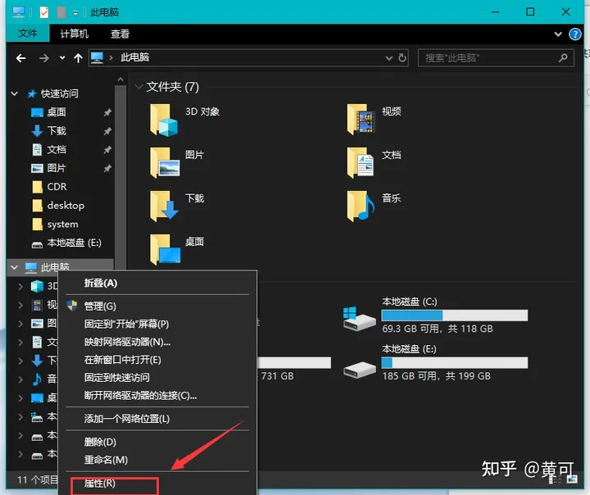Click the navigation pane scroll up arrow
The height and width of the screenshot is (495, 590).
[120, 79]
